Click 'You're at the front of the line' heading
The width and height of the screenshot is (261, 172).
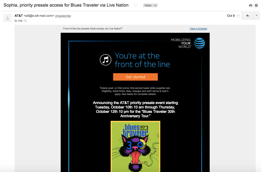pos(142,60)
